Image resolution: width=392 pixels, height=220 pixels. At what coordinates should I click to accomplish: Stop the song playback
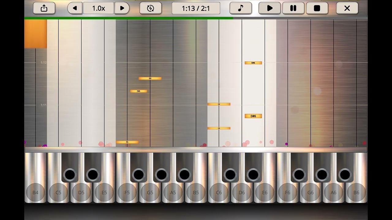(317, 8)
